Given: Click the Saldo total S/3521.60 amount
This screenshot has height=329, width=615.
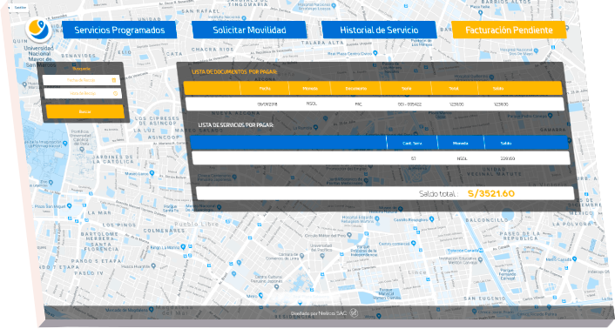Looking at the screenshot, I should point(491,193).
